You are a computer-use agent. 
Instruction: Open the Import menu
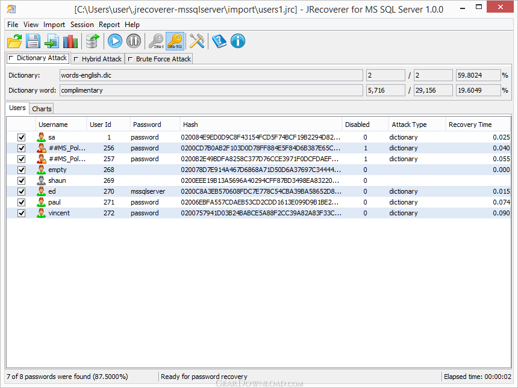54,25
